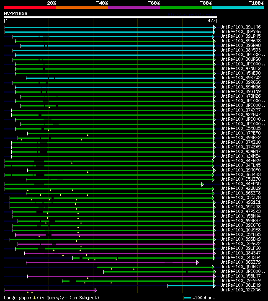This screenshot has width=268, height=301.
Task: Select the UniRef100_B9HN36 hit label
Action: coord(240,87)
